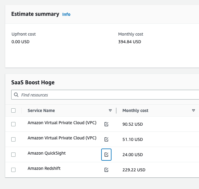Focus the Find resources search field
The width and height of the screenshot is (199, 189).
click(x=105, y=95)
